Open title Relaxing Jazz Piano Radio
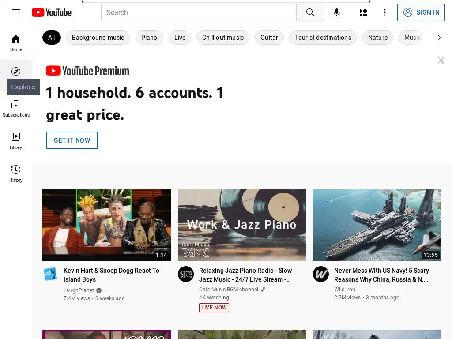Viewport: 452px width, 339px height. pos(245,275)
